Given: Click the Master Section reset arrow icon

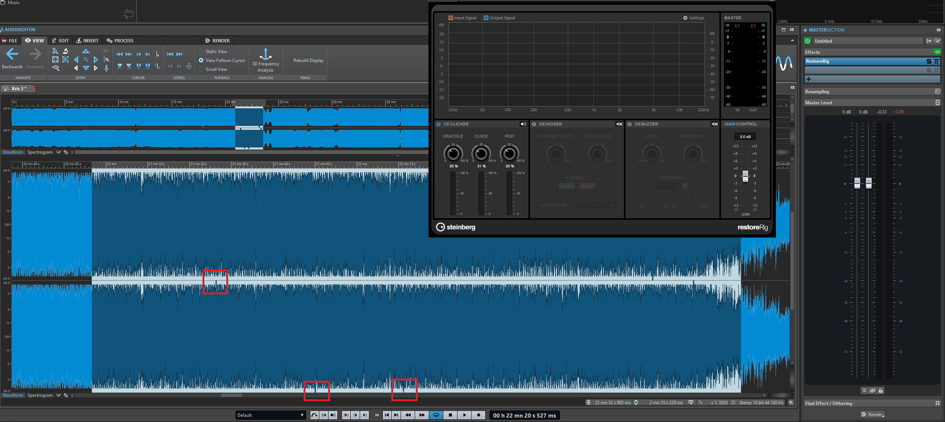Looking at the screenshot, I should pyautogui.click(x=929, y=41).
